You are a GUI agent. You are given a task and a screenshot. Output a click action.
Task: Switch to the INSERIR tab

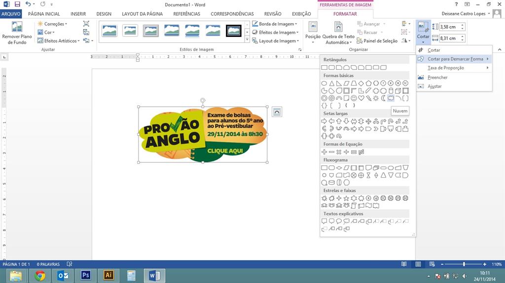pyautogui.click(x=78, y=14)
